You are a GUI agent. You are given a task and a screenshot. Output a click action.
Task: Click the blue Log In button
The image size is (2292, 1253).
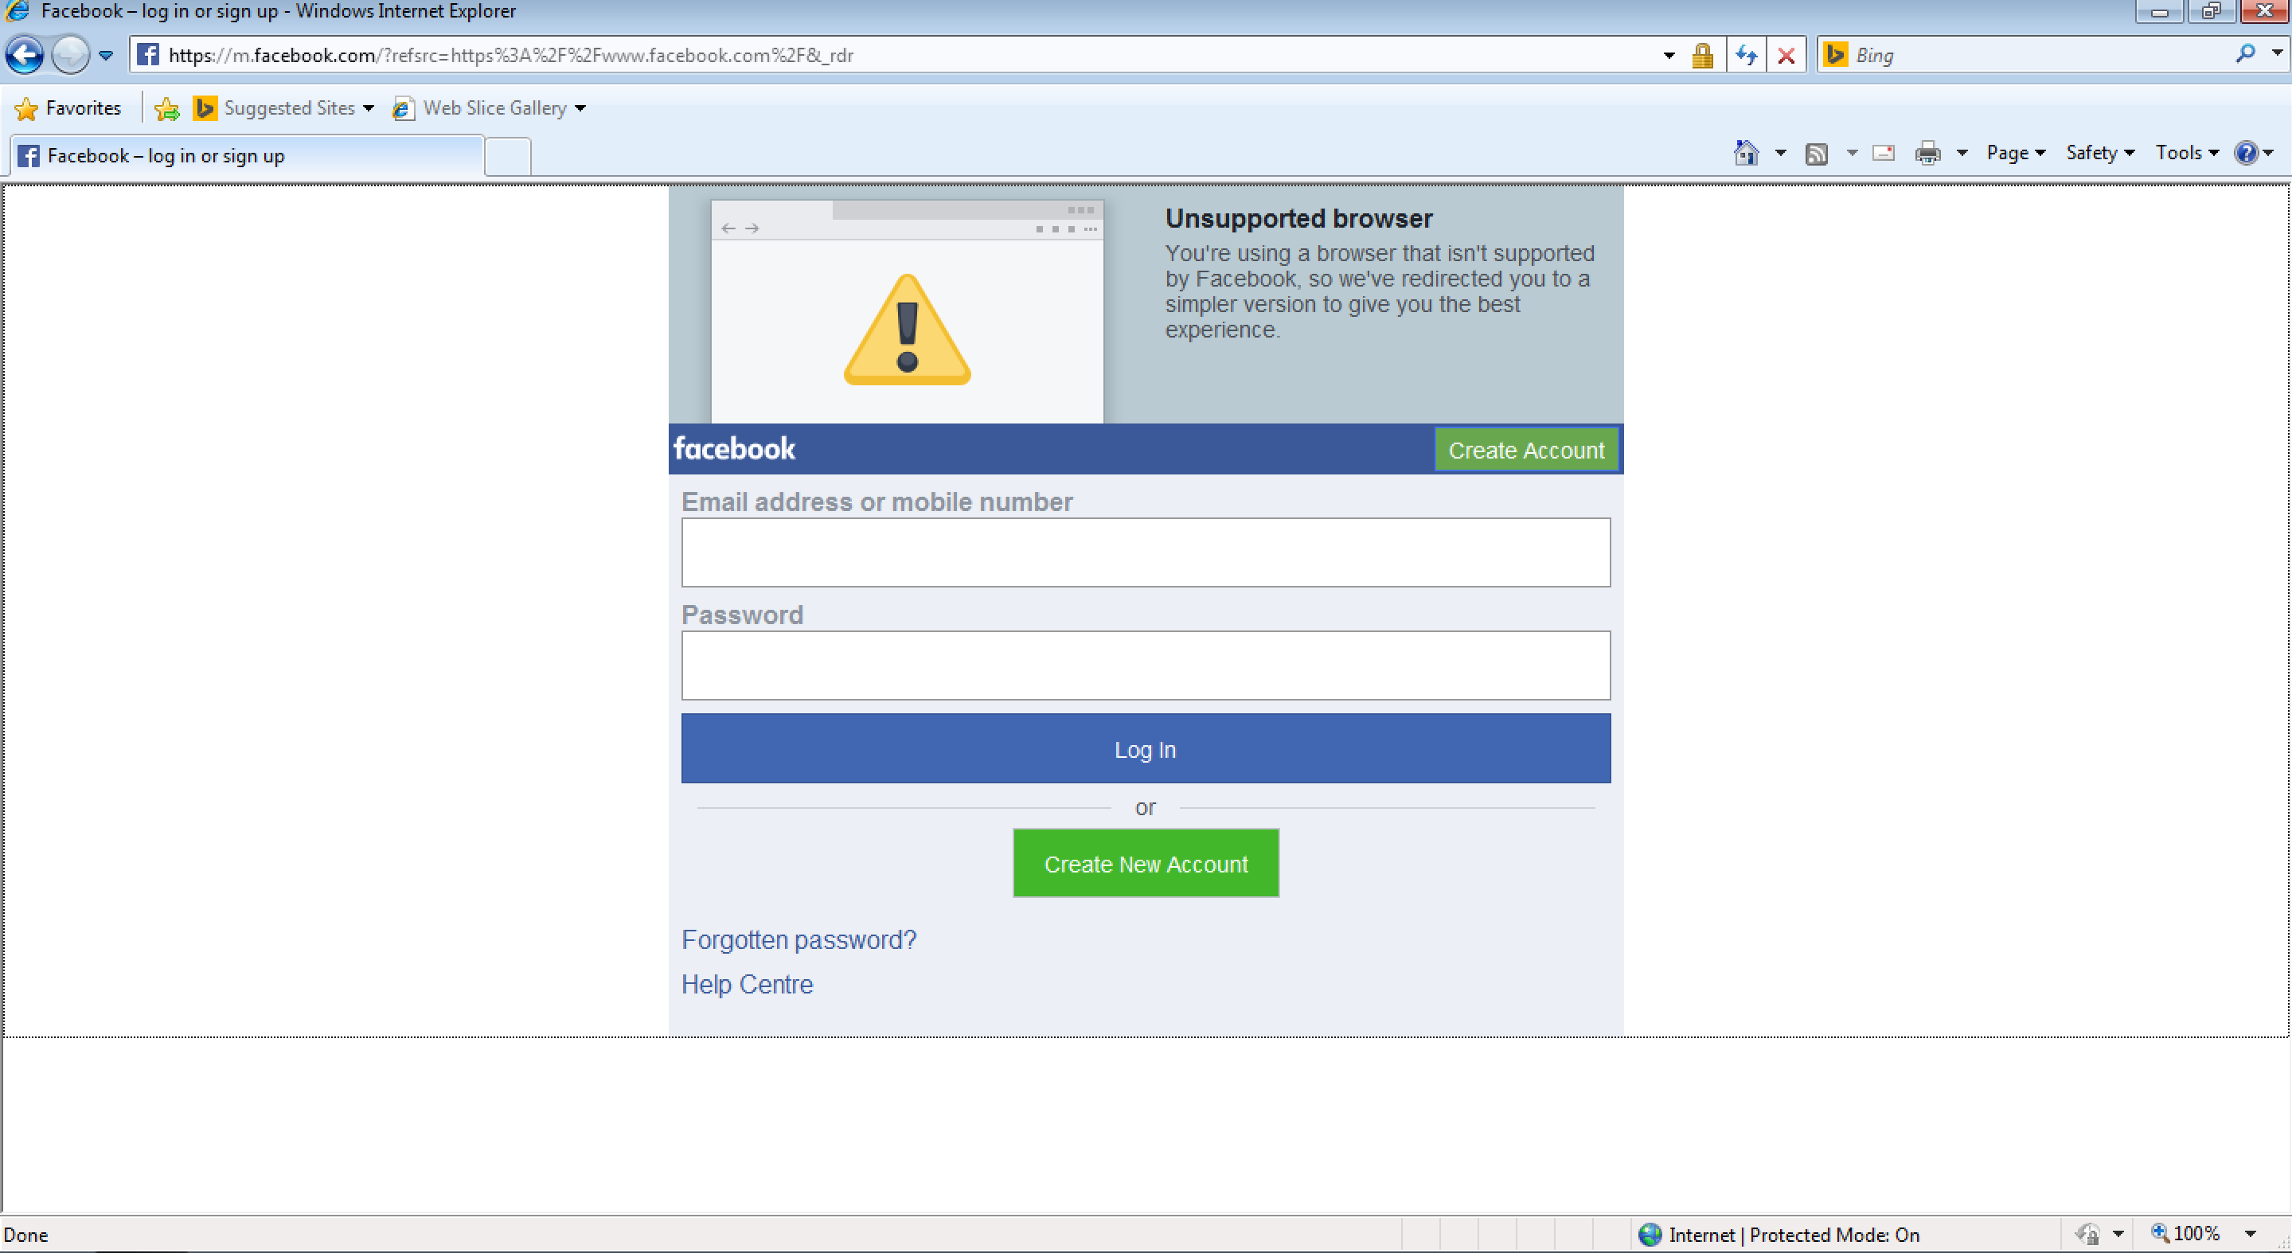[x=1146, y=748]
